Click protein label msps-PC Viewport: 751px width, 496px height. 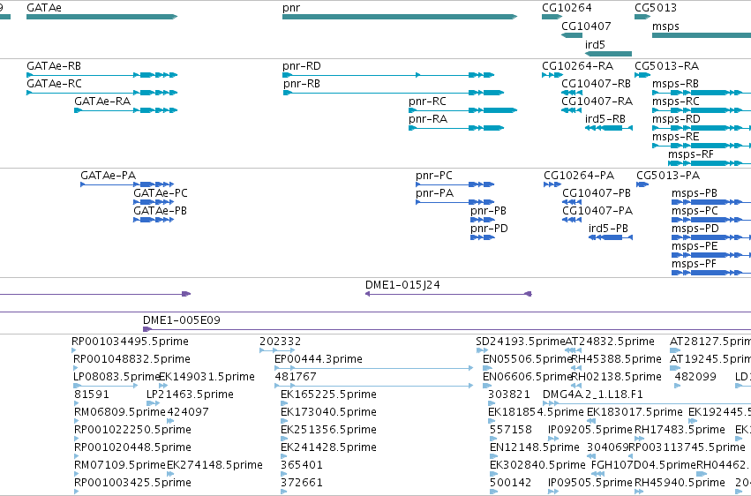[695, 211]
